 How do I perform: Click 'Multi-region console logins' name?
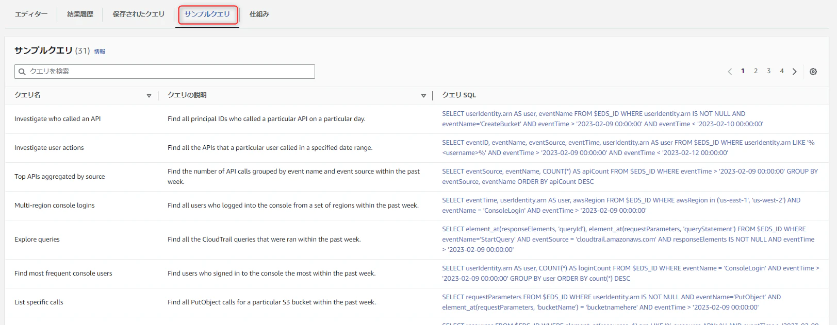click(x=55, y=206)
